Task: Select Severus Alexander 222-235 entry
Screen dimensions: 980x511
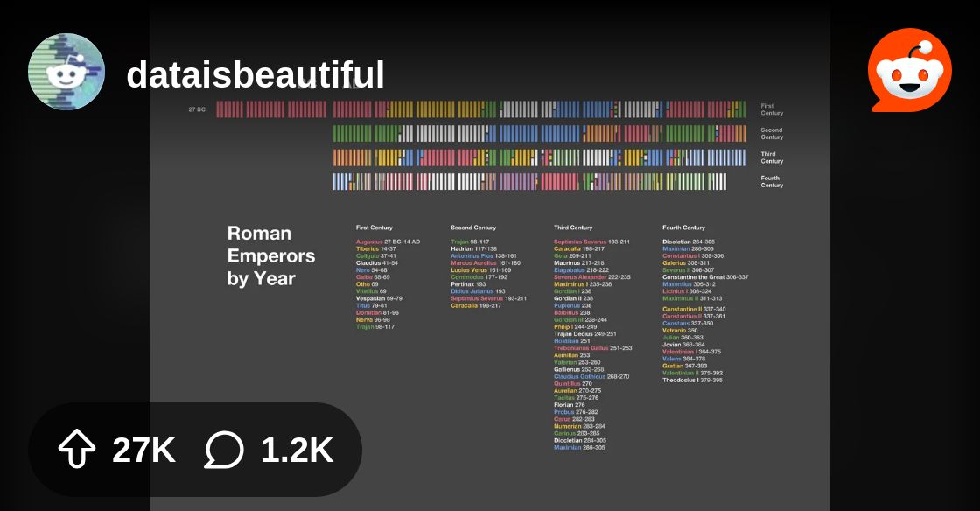Action: click(591, 277)
